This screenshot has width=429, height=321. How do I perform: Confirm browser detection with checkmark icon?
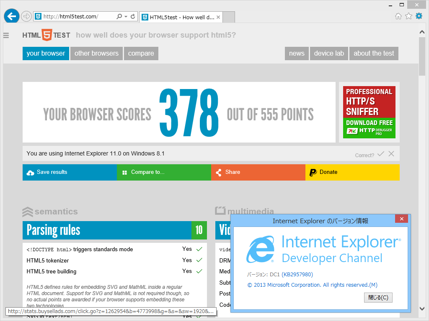click(381, 154)
